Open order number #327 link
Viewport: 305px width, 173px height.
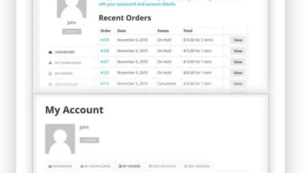point(105,62)
